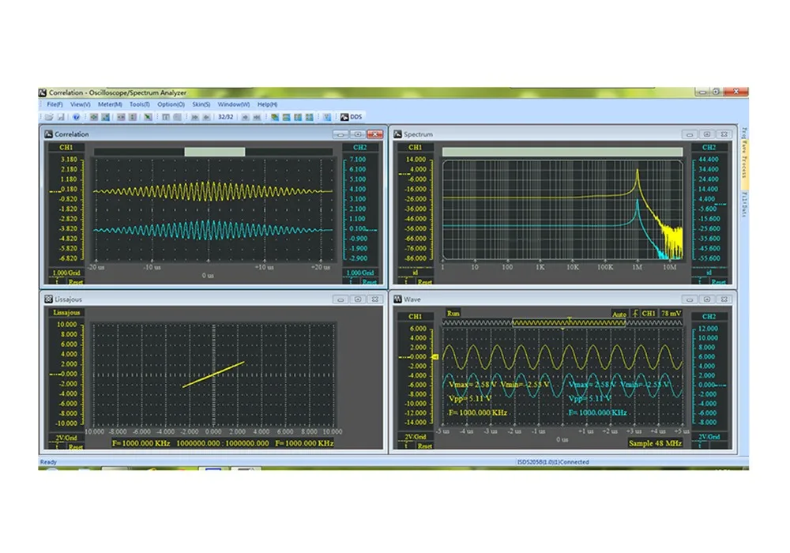Save data with the toolbar floppy-disk icon
Screen dimensions: 790x553
tap(61, 117)
